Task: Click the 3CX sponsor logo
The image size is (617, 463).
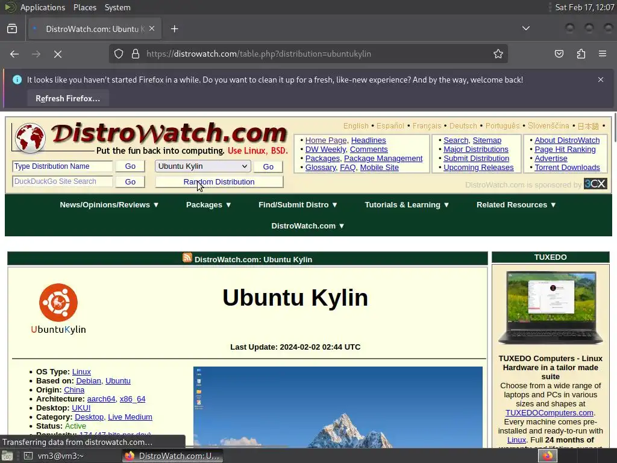Action: [x=595, y=184]
